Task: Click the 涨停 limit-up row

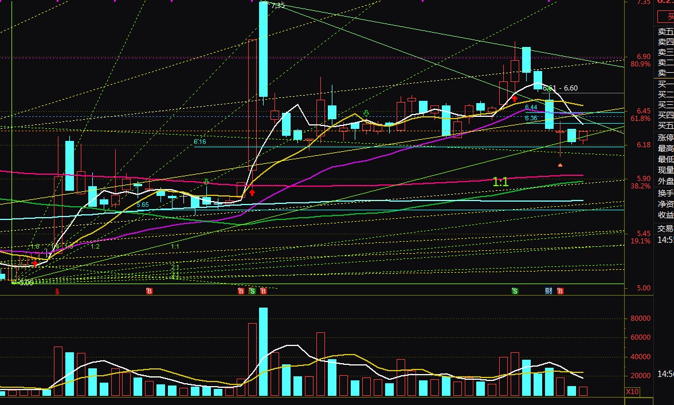Action: [x=665, y=137]
